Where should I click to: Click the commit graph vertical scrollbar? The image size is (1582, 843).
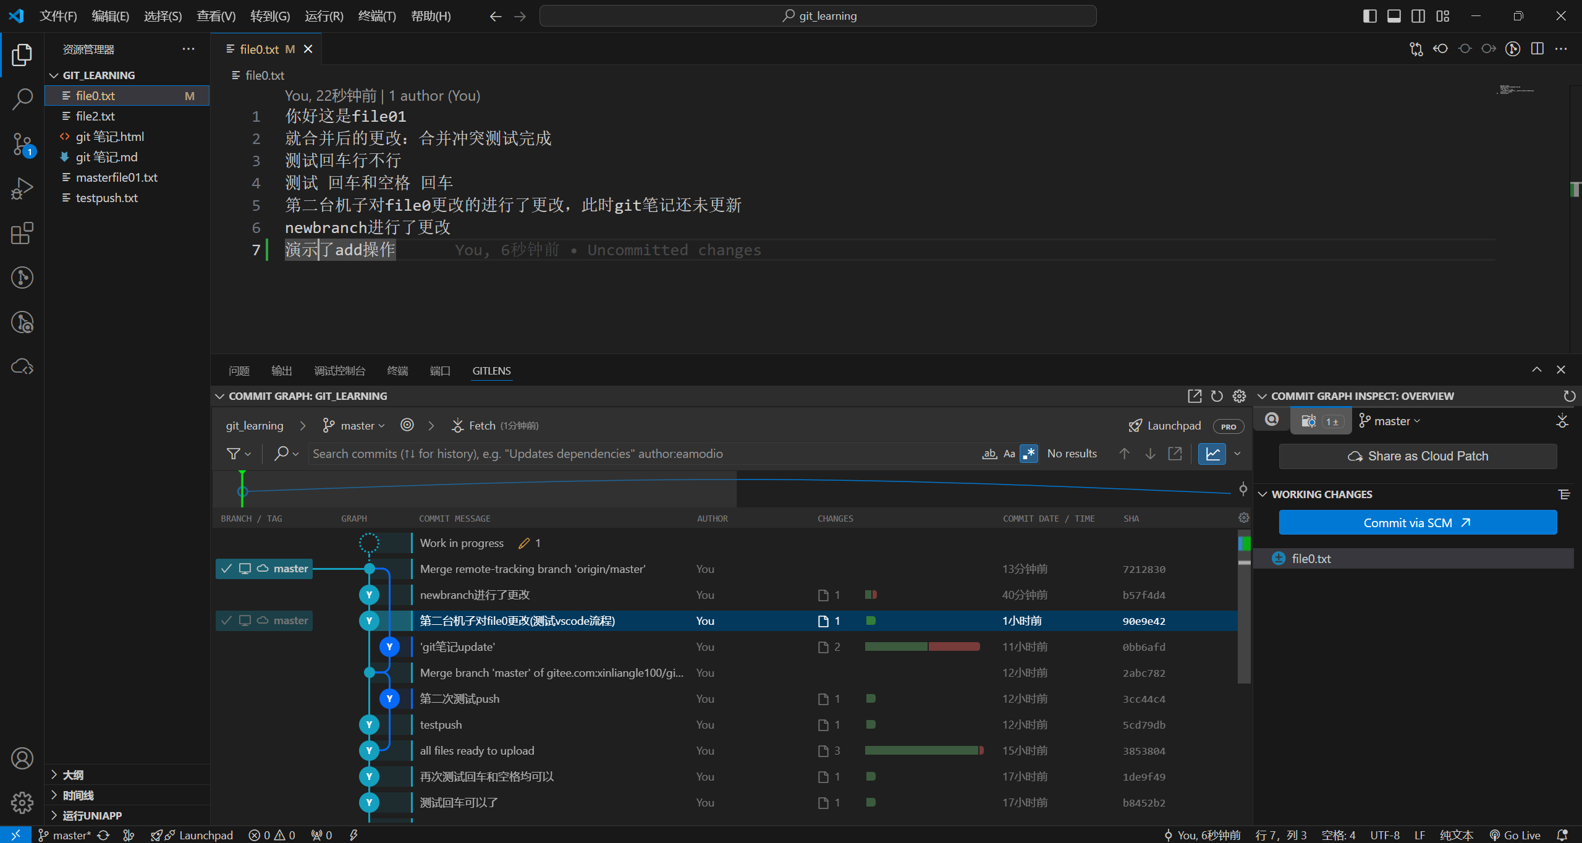(x=1244, y=606)
